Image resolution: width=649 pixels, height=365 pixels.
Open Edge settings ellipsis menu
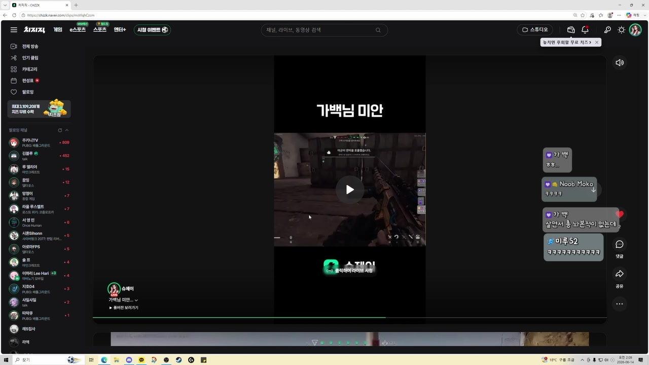[x=619, y=15]
